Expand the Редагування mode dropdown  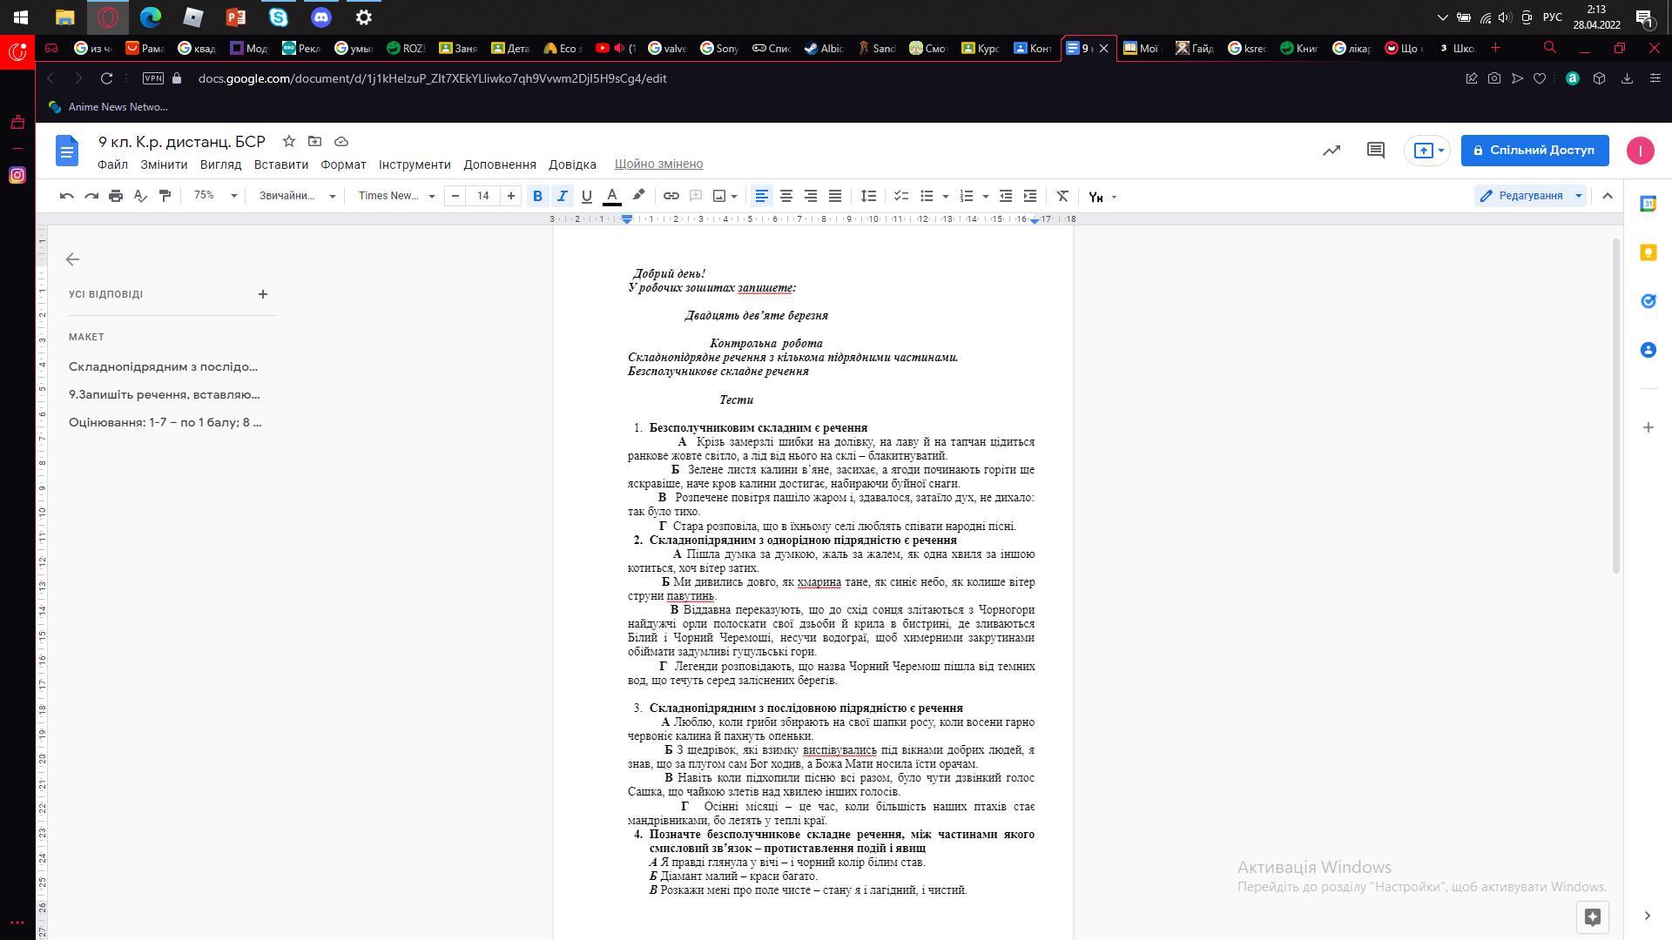pyautogui.click(x=1531, y=197)
